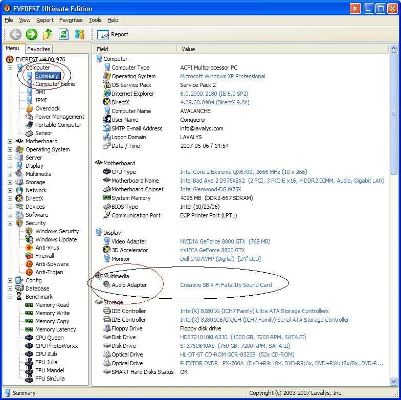Expand the Multimedia tree node
This screenshot has height=400, width=401.
click(10, 174)
